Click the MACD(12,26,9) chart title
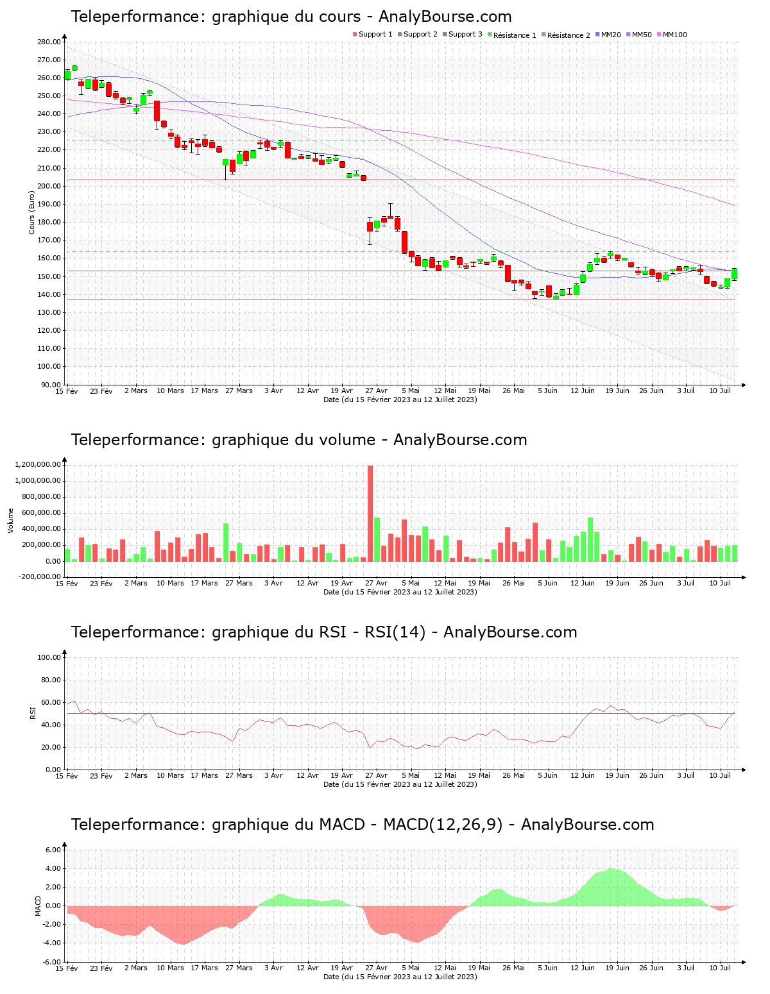 [363, 825]
